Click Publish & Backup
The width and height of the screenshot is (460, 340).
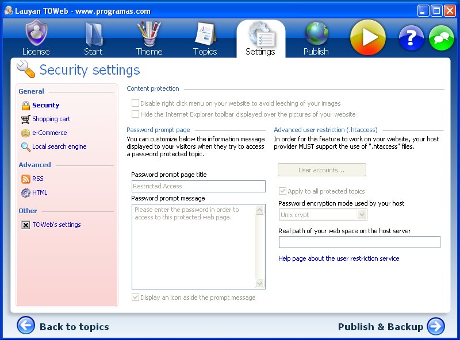click(381, 327)
